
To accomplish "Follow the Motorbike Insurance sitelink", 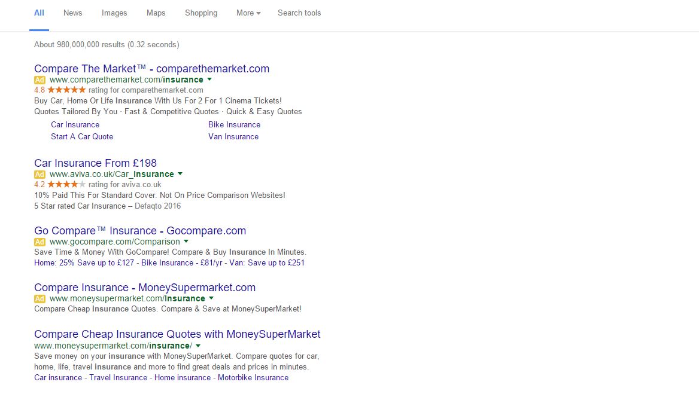I will pyautogui.click(x=253, y=377).
